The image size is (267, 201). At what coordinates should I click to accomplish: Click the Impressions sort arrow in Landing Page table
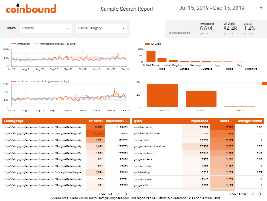(x=127, y=121)
